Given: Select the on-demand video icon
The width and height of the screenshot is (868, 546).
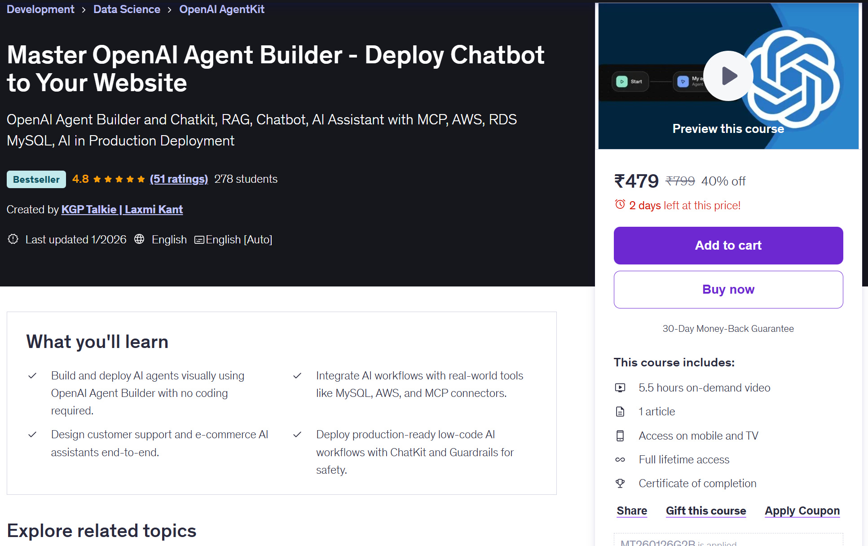Looking at the screenshot, I should pos(621,387).
